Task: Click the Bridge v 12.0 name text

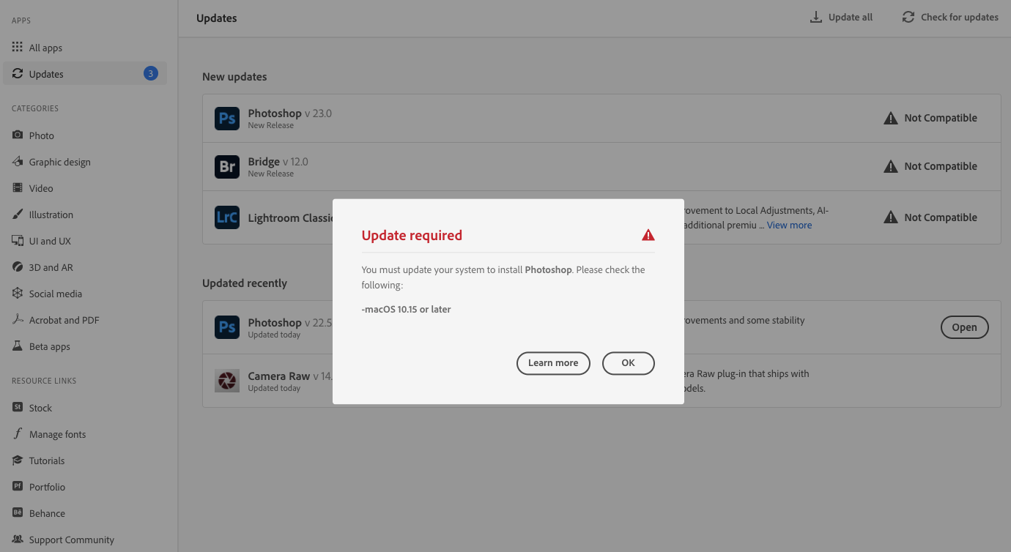Action: click(278, 162)
